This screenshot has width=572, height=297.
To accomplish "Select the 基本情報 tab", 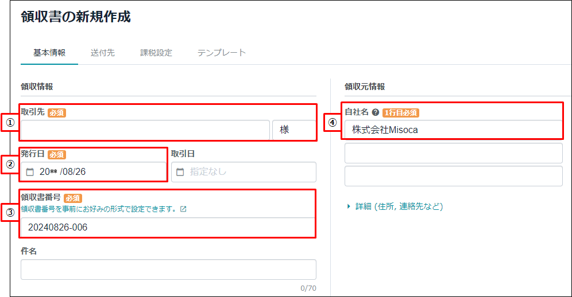I will [49, 53].
